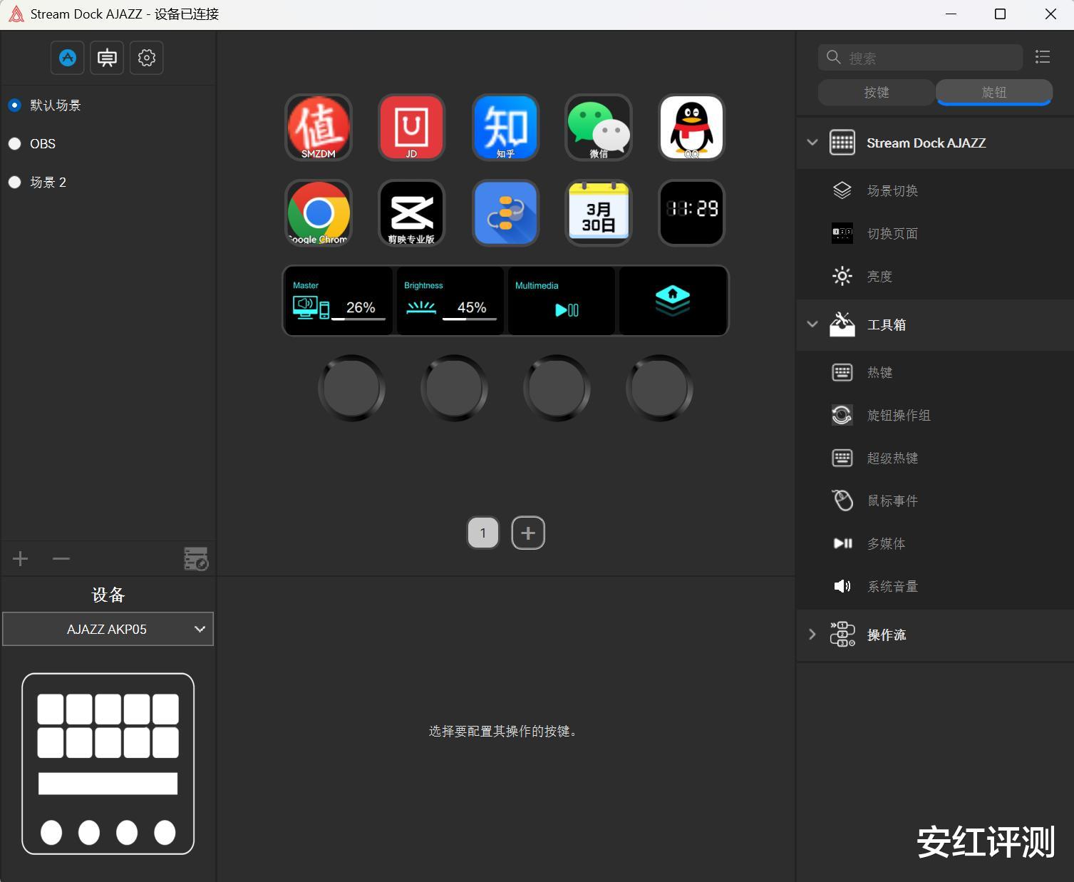Image resolution: width=1074 pixels, height=882 pixels.
Task: Open the settings gear in top toolbar
Action: (x=147, y=58)
